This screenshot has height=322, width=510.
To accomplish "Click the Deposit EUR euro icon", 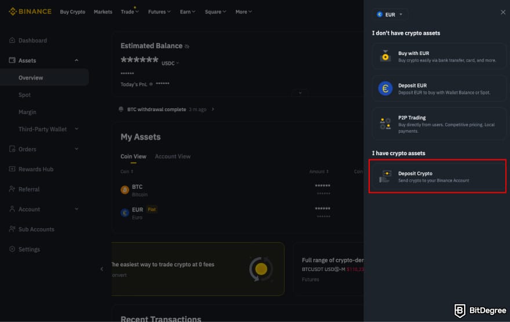I will [385, 89].
